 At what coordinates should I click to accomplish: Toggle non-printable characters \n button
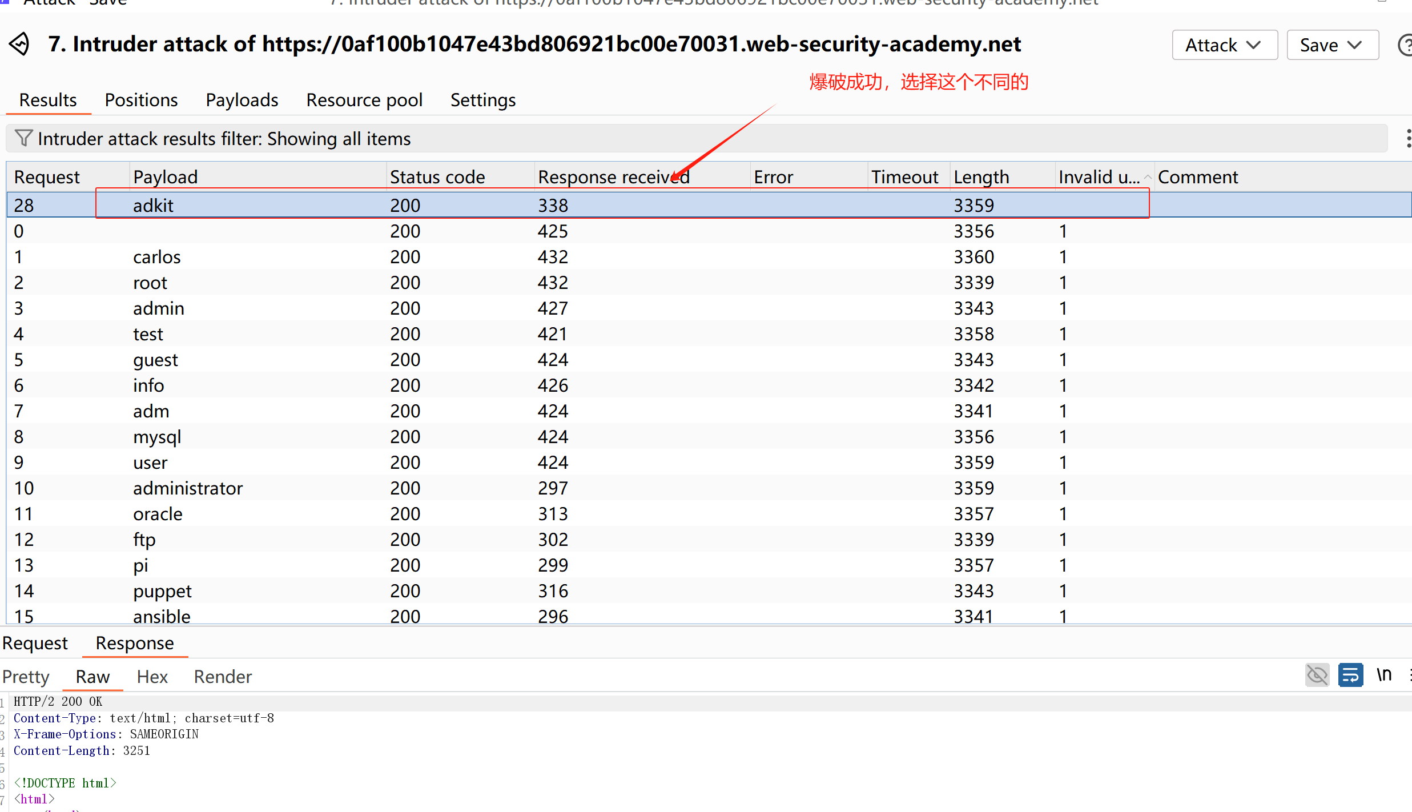(x=1383, y=675)
